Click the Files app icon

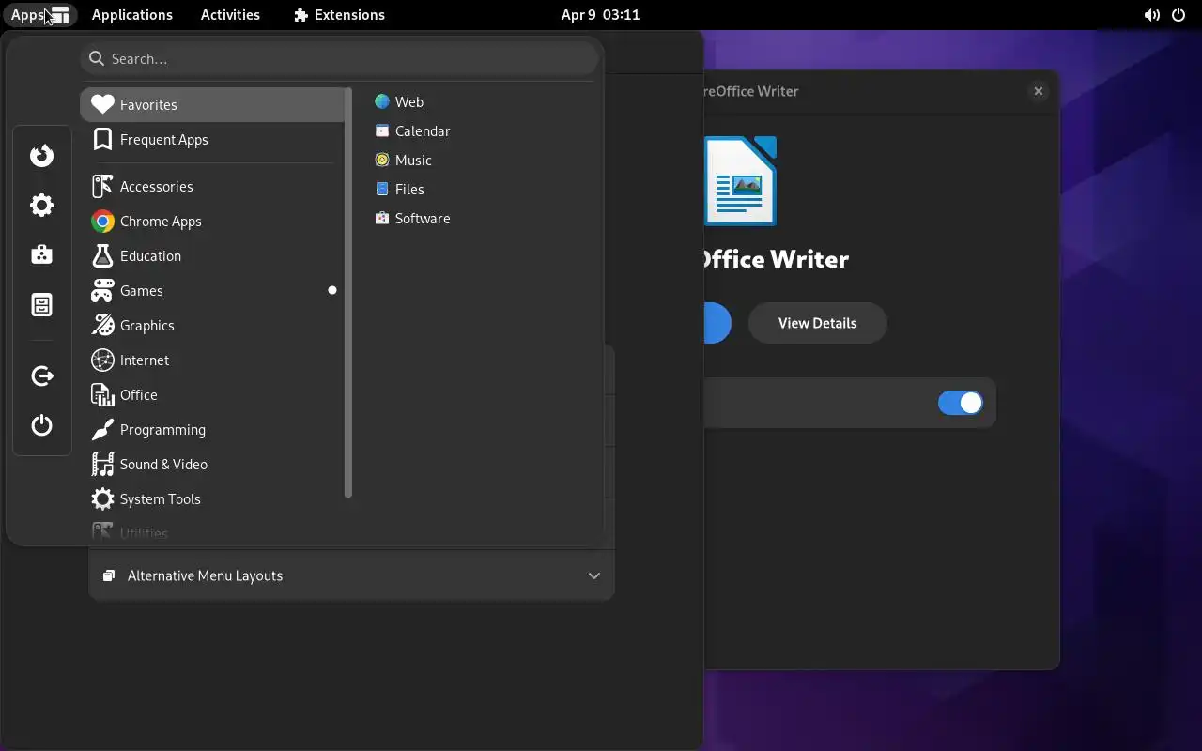(381, 189)
